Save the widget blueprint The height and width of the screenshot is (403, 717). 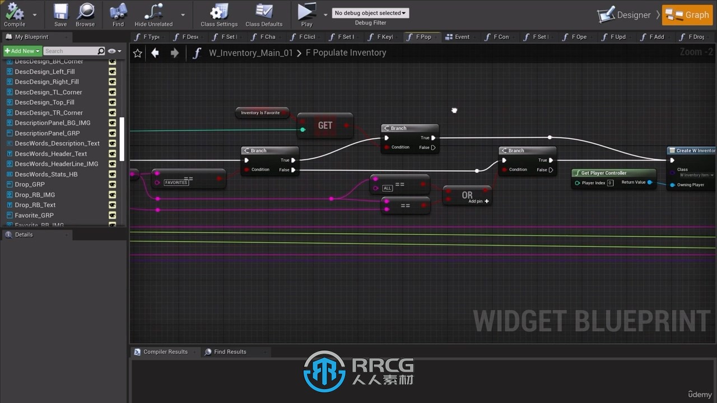point(60,12)
